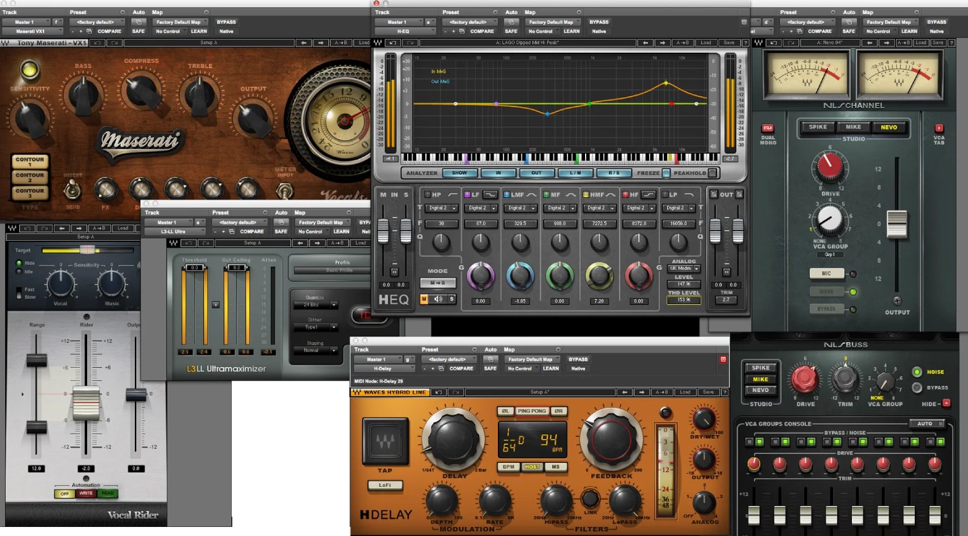Select the analyzer R / S view
The width and height of the screenshot is (968, 536).
pyautogui.click(x=613, y=173)
